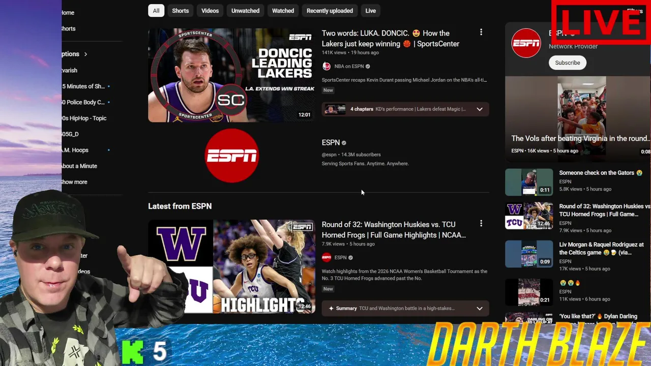Viewport: 651px width, 366px height.
Task: Open 0s HipHop - Topic subscription
Action: 84,118
